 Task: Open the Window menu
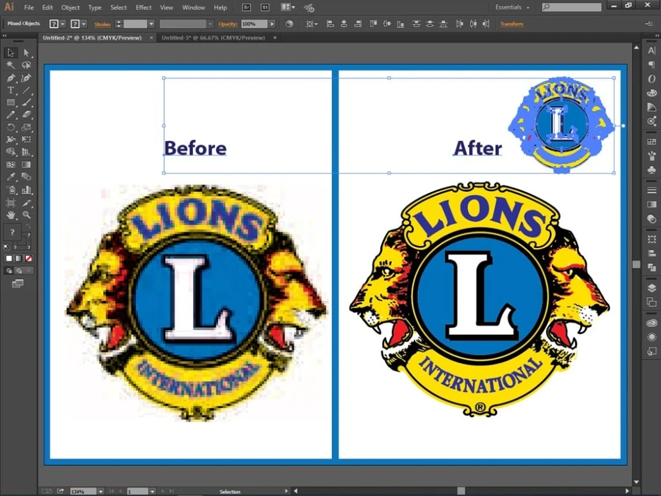pos(194,7)
